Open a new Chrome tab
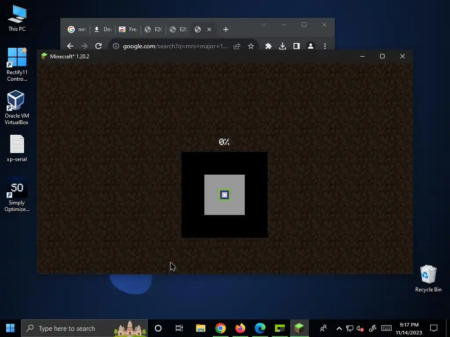This screenshot has height=337, width=450. (226, 29)
